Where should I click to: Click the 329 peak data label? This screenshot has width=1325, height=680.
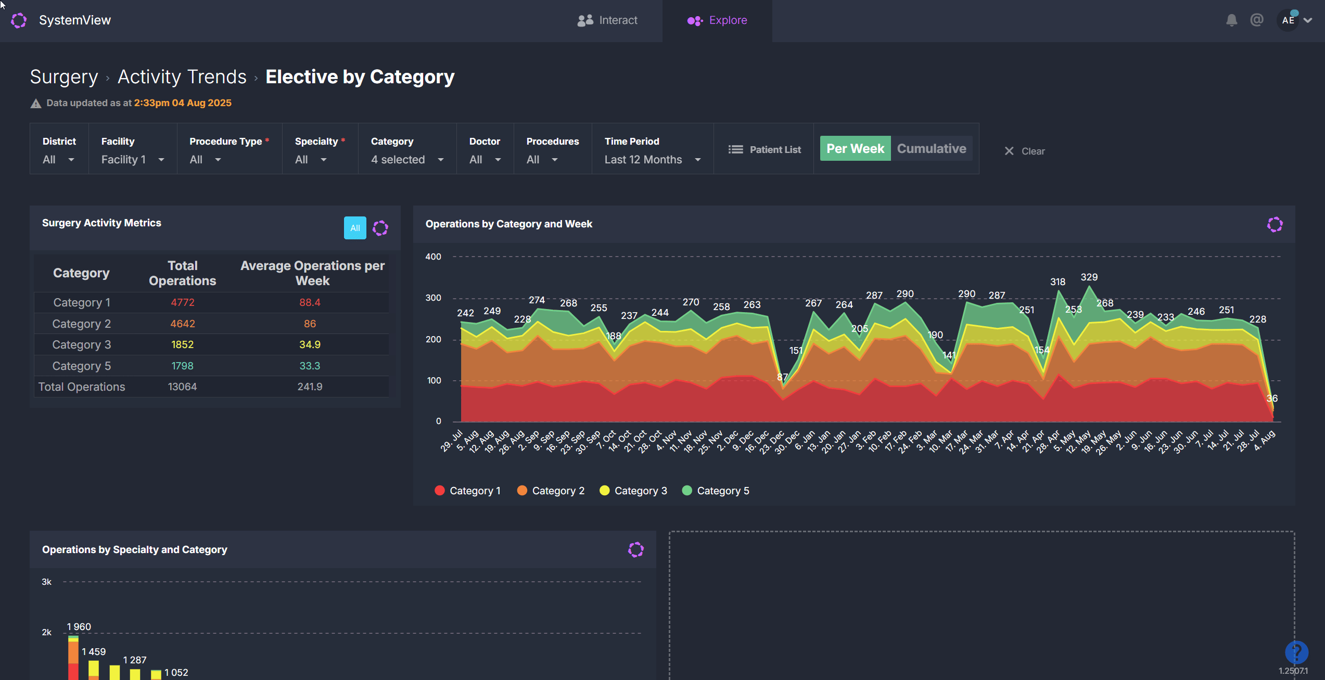tap(1089, 277)
